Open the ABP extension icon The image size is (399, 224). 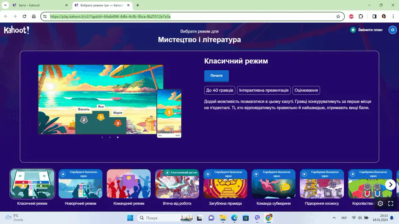(351, 17)
